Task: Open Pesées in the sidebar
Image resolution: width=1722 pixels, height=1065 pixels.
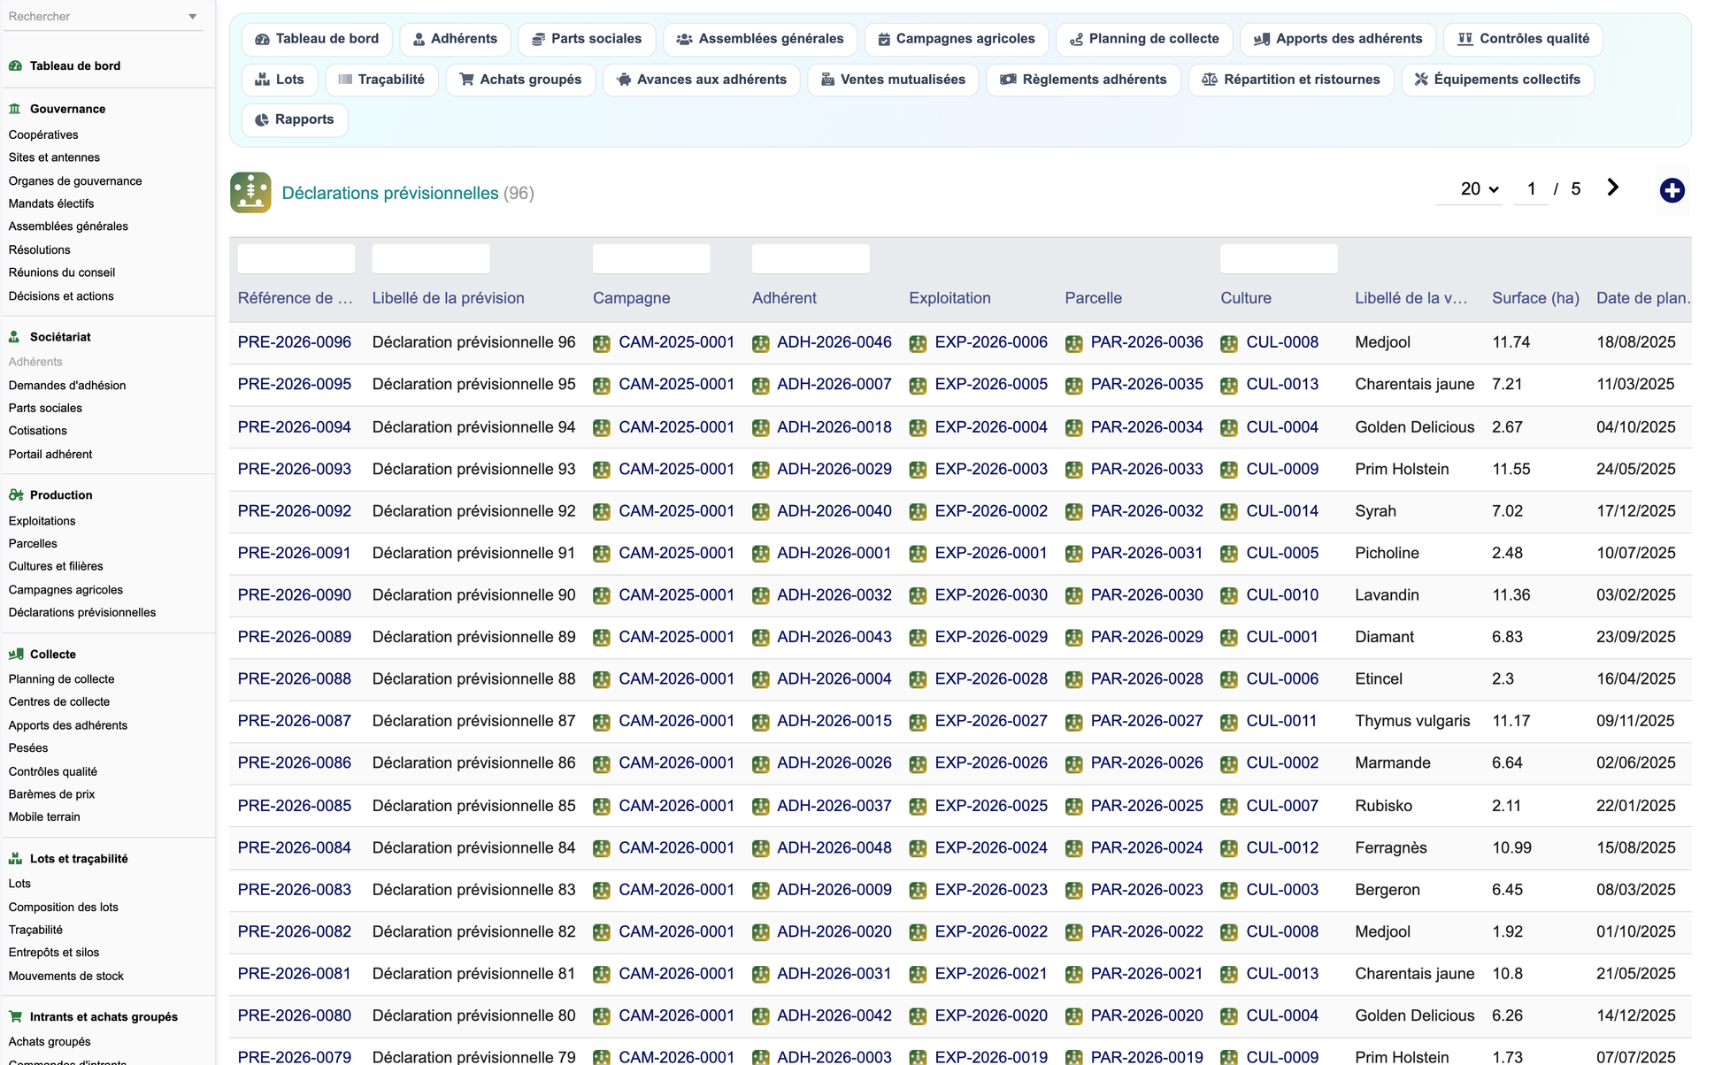Action: click(28, 748)
